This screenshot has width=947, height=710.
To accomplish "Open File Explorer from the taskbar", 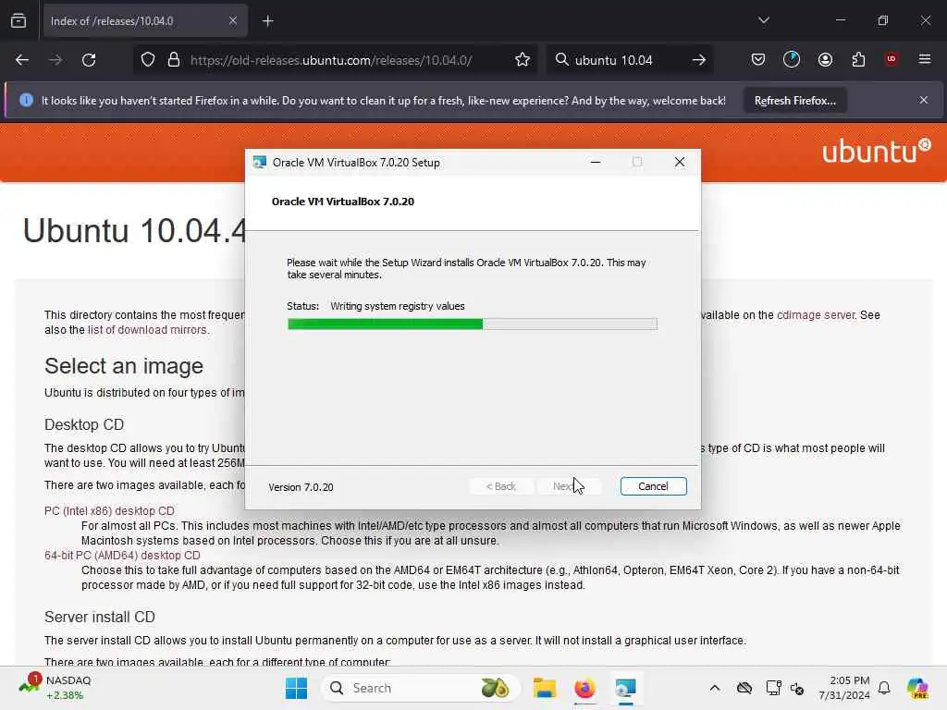I will (544, 688).
